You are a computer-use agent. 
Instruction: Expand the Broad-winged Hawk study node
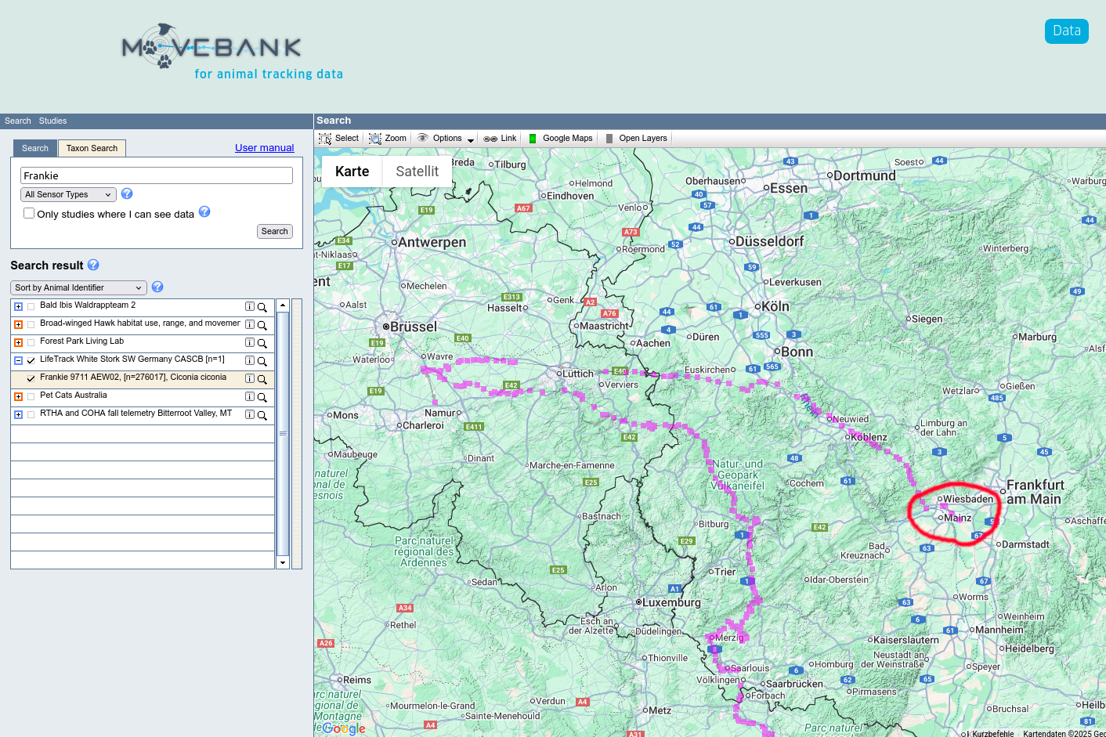18,325
